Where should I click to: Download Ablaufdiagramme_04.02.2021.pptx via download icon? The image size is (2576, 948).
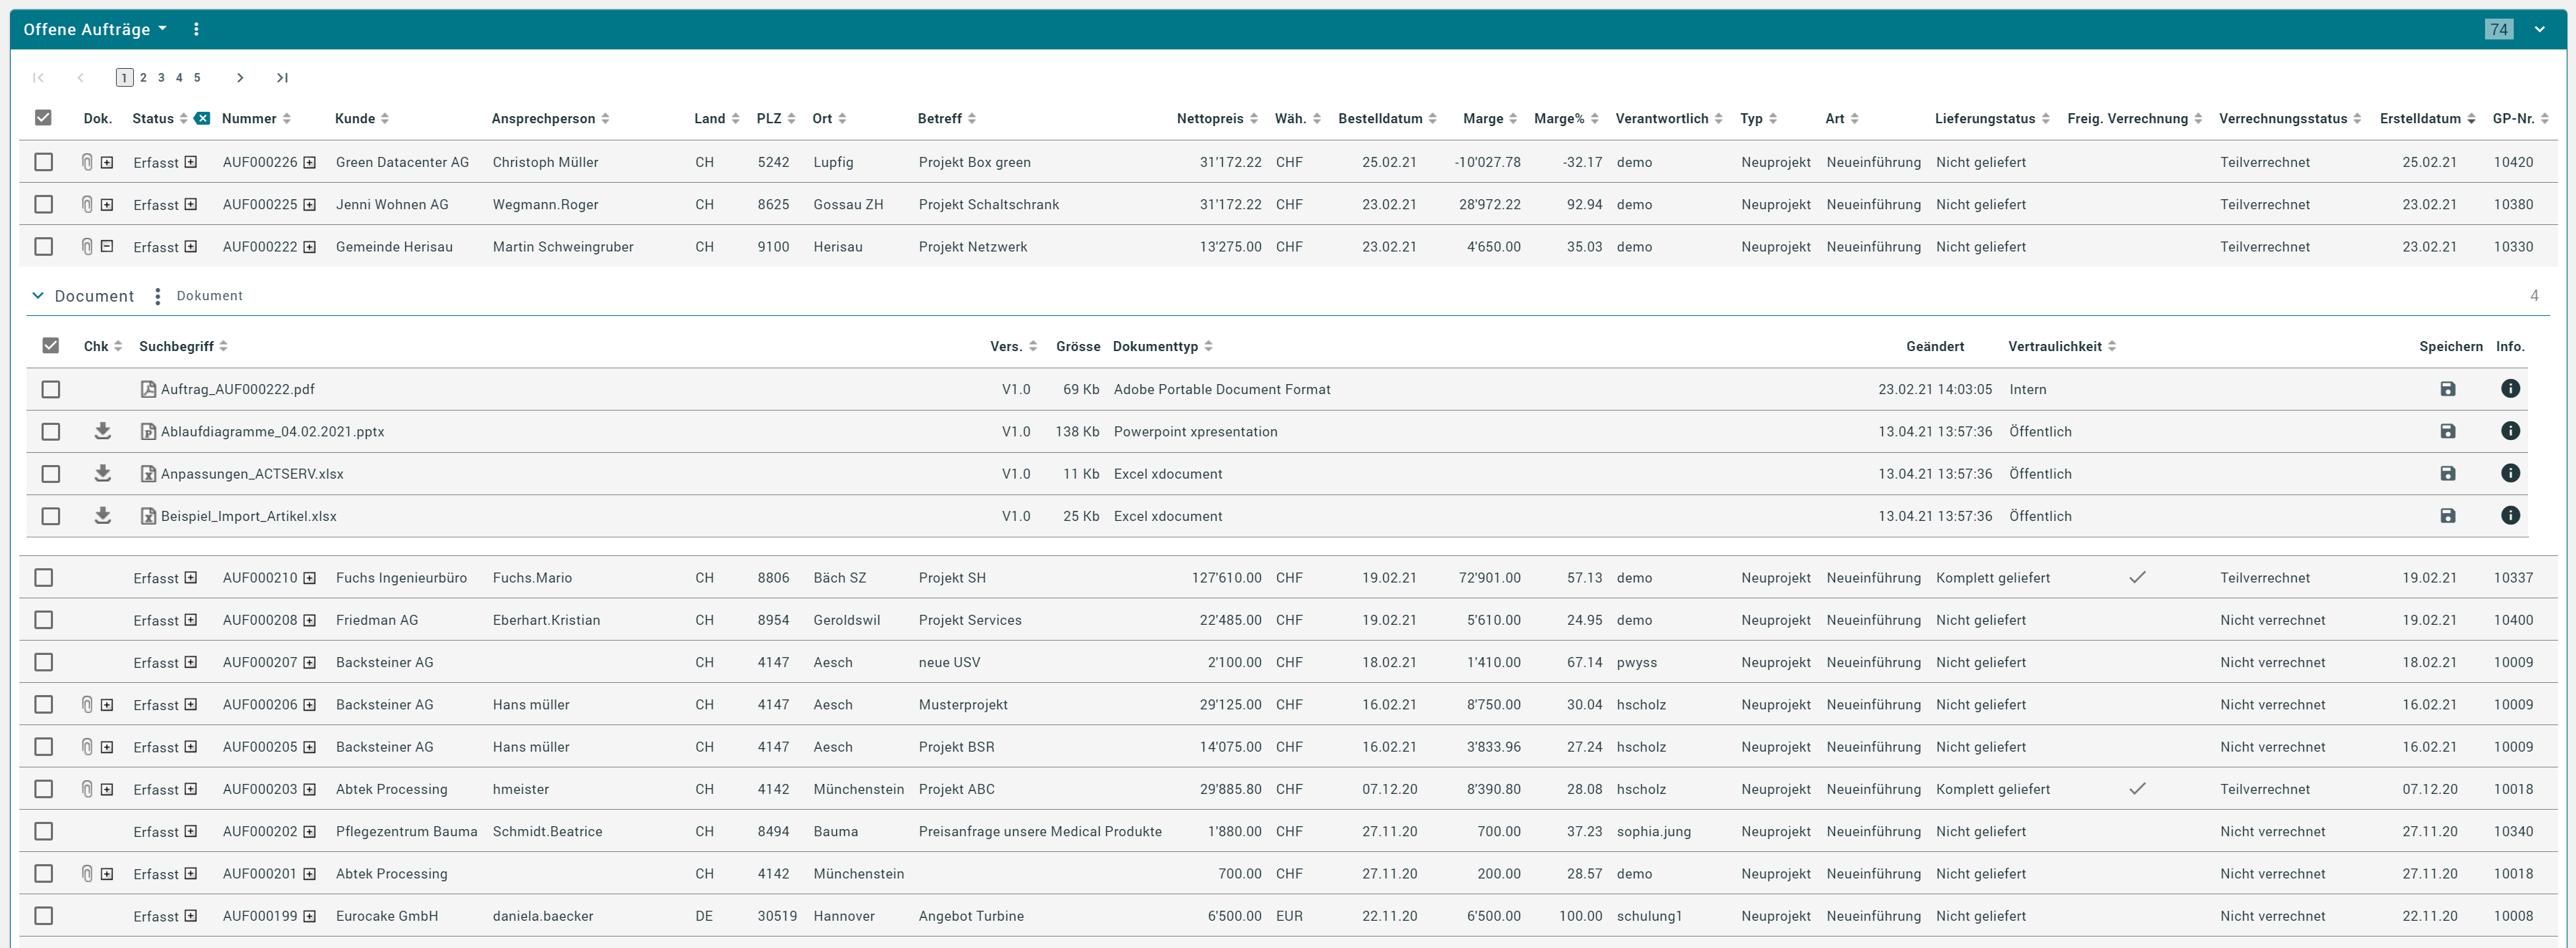(x=102, y=431)
